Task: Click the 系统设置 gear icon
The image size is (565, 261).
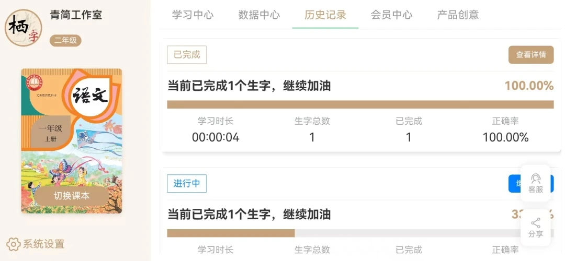Action: click(x=13, y=244)
